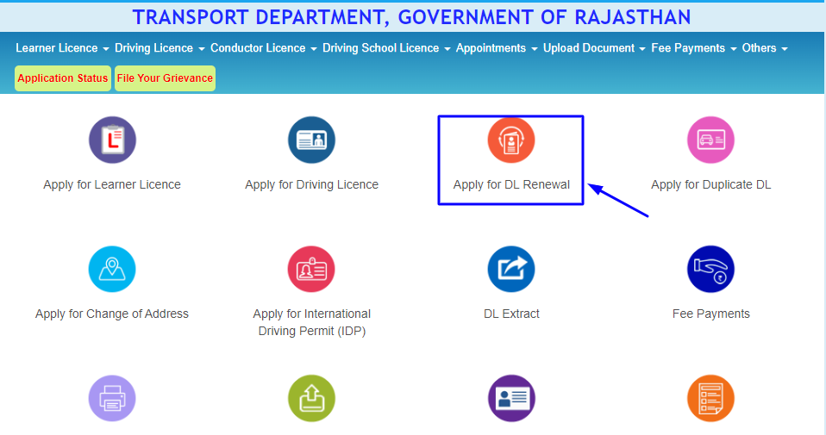
Task: Expand the Driving School Licence menu
Action: point(386,48)
